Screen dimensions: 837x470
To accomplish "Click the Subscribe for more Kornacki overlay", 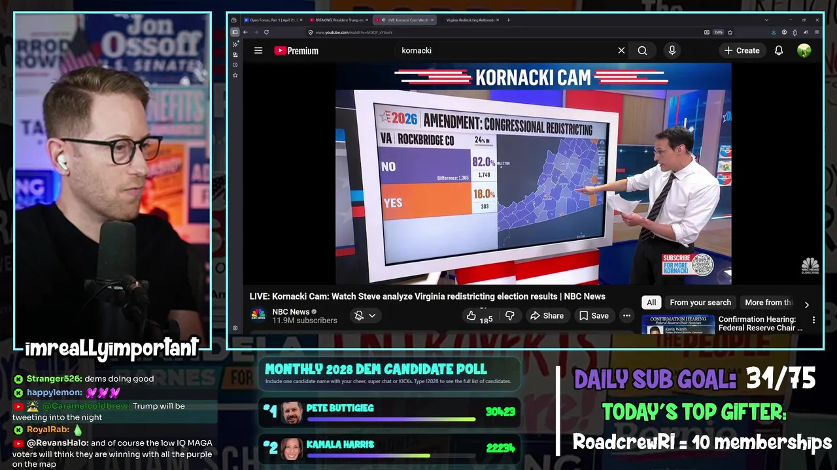I will [x=687, y=264].
